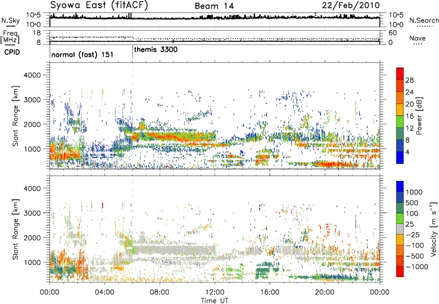439x304 pixels.
Task: Select the '-1000' velocity scale value
Action: [417, 267]
